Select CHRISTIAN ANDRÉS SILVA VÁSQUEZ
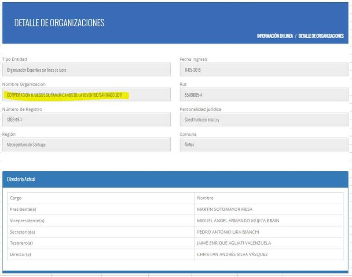Viewport: 352px width, 277px height. pos(233,254)
